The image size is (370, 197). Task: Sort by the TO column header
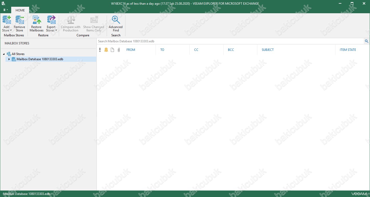(x=162, y=50)
